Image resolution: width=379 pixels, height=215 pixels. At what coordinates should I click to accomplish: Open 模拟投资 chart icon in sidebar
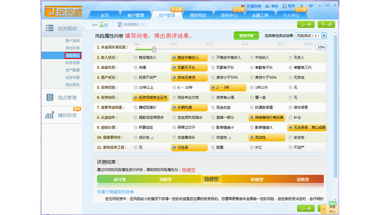click(x=50, y=115)
